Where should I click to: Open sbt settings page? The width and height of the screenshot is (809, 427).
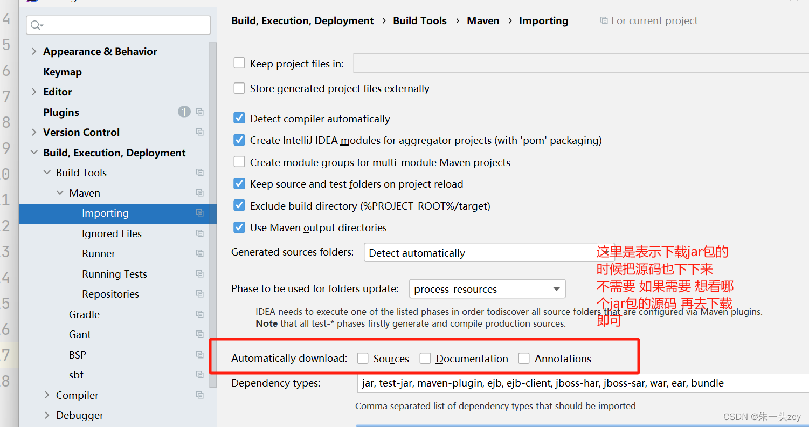(x=76, y=375)
